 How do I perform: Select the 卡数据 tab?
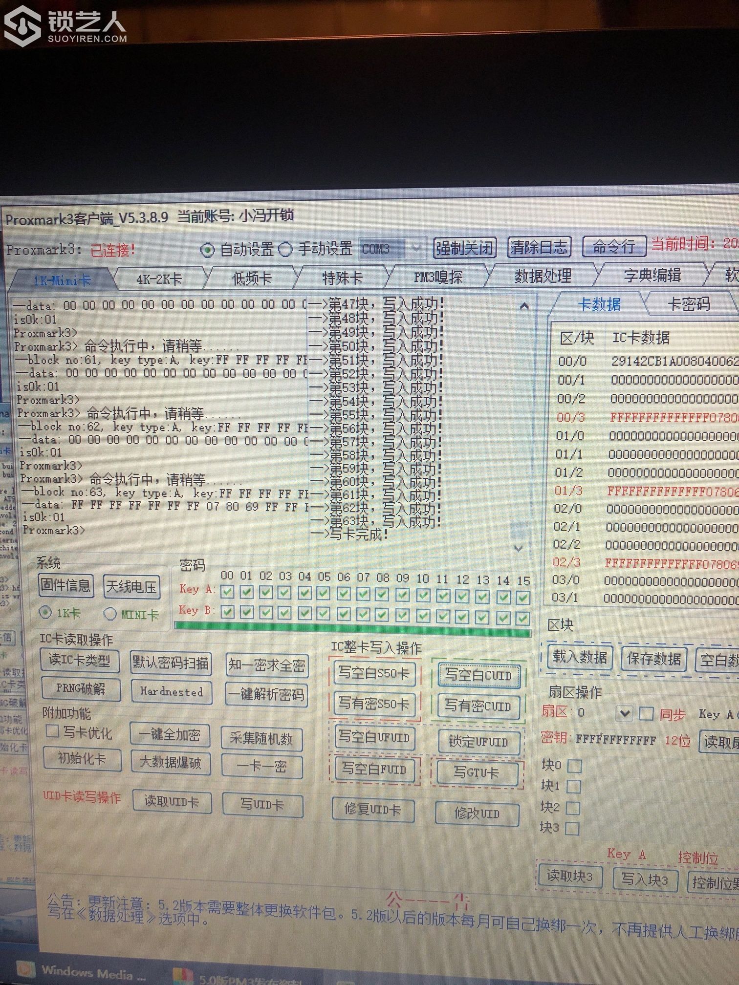[599, 305]
